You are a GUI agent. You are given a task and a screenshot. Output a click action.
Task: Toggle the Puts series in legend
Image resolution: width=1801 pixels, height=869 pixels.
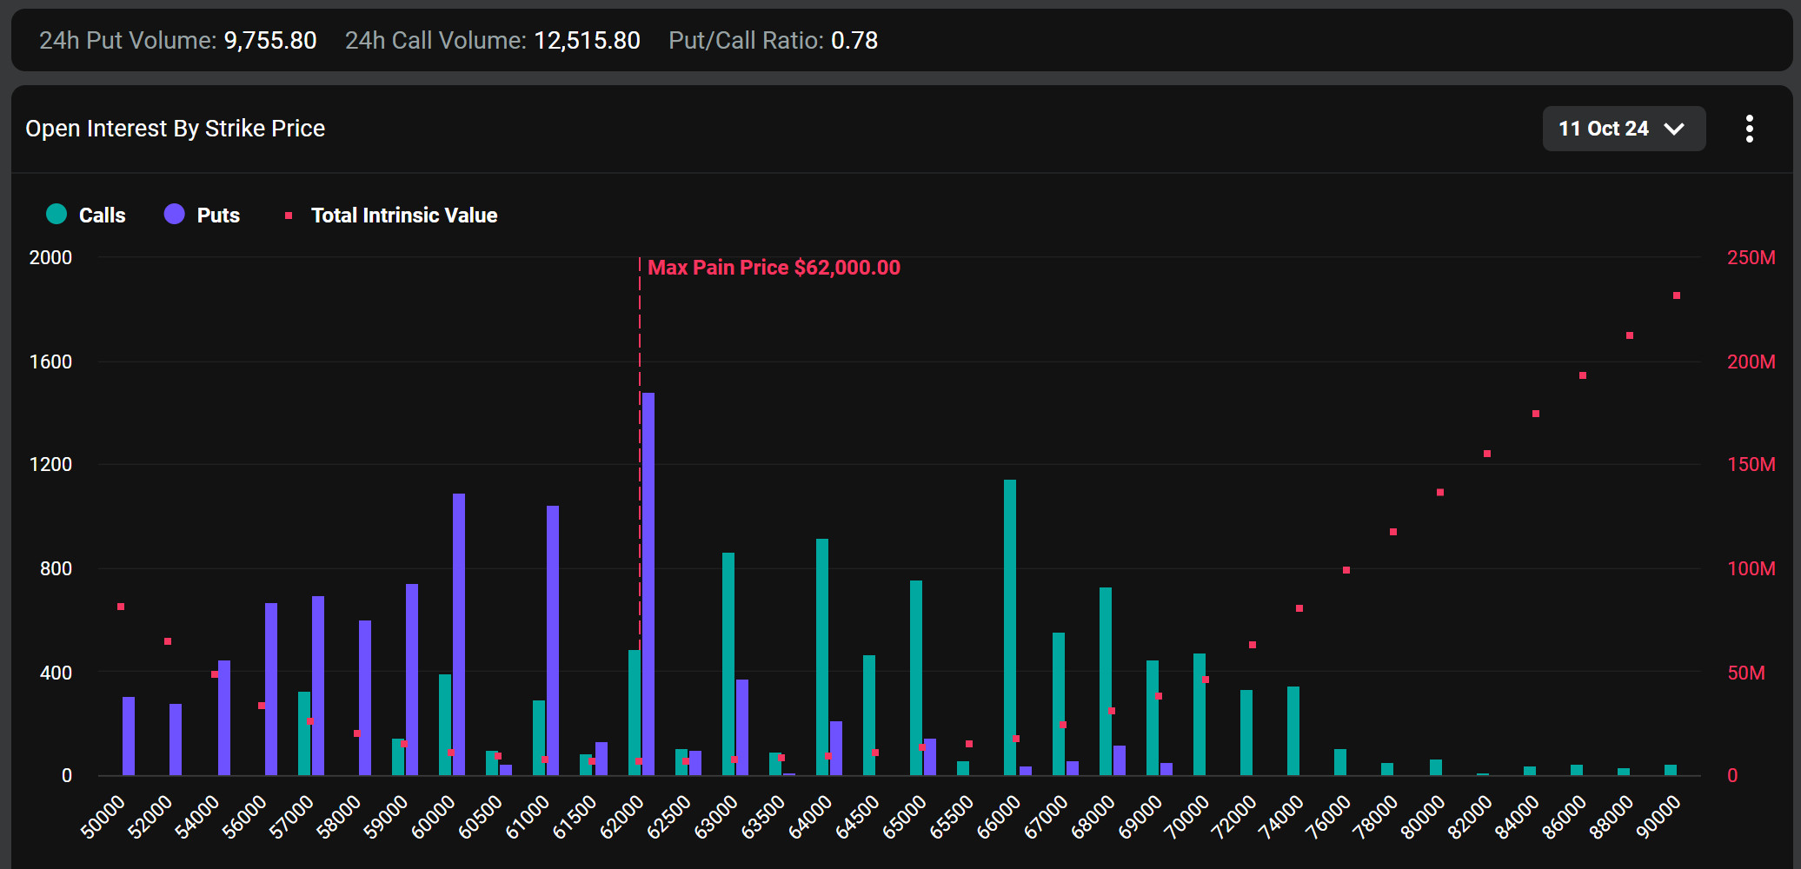tap(202, 215)
